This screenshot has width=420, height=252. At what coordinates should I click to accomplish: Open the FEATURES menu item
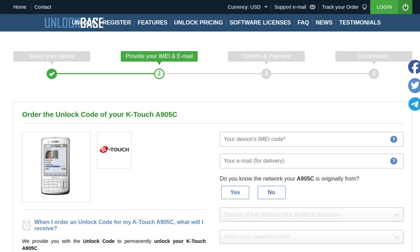pyautogui.click(x=152, y=23)
